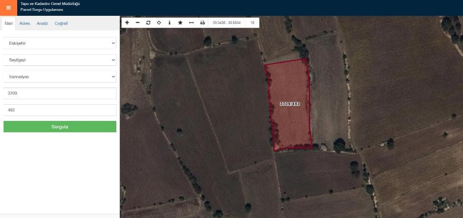Switch to the Adres tab
This screenshot has height=218, width=463.
pos(25,23)
